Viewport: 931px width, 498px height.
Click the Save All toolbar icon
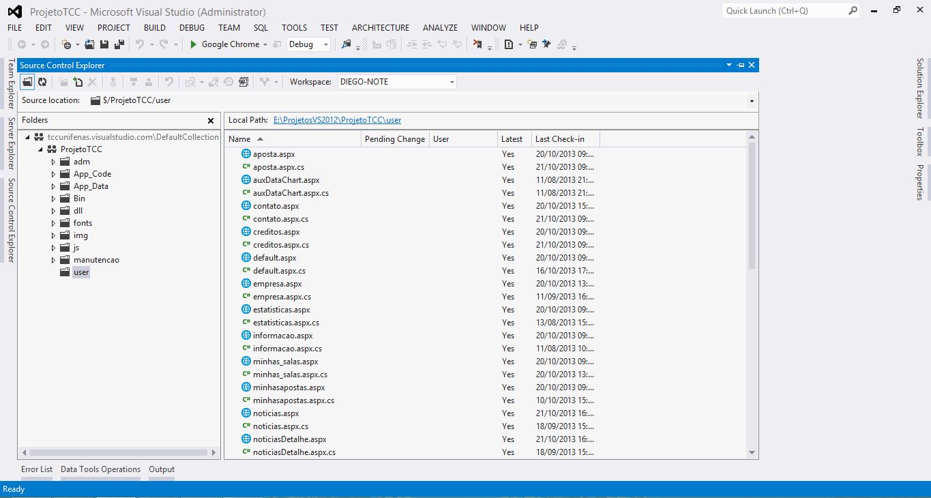(x=119, y=44)
